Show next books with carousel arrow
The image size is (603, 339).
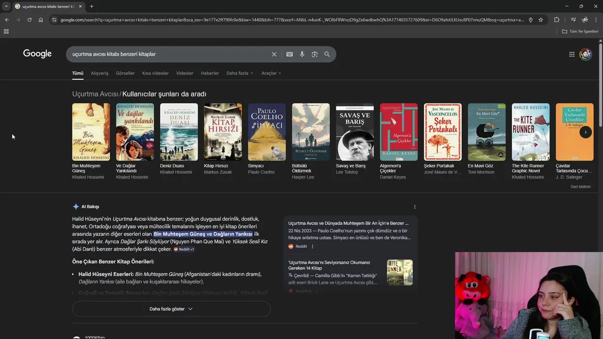[585, 132]
